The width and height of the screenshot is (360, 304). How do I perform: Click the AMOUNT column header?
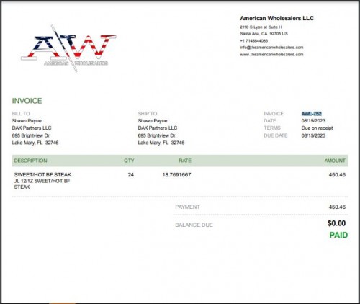pyautogui.click(x=335, y=161)
